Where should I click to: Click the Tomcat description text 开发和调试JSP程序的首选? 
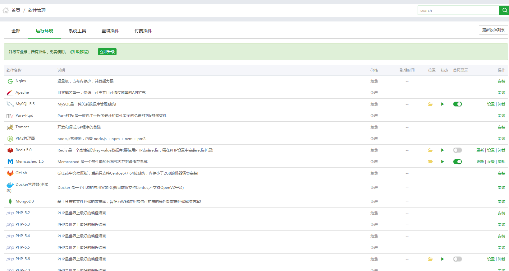pos(79,127)
